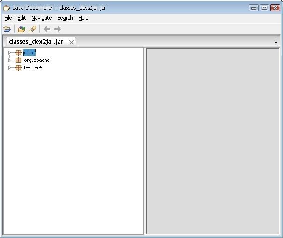Viewport: 283px width, 238px height.
Task: Open the File menu
Action: pos(8,18)
